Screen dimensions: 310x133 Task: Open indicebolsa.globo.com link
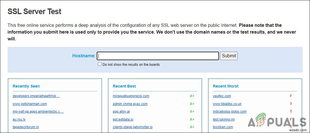(230, 112)
